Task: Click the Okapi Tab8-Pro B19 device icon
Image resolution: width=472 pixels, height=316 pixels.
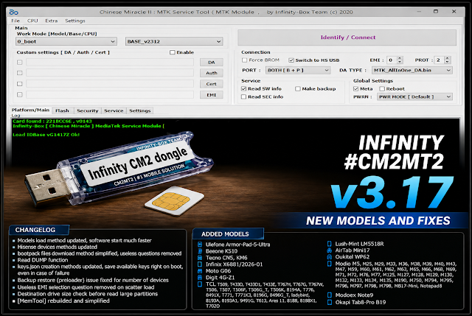Action: pos(330,302)
